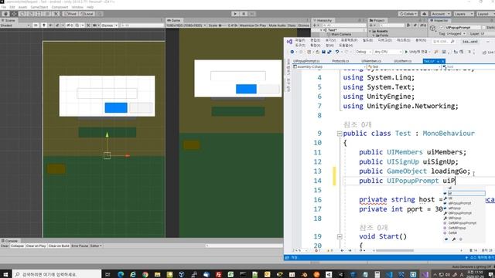495x278 pixels.
Task: Open the Any CPU platform dropdown
Action: click(x=387, y=52)
